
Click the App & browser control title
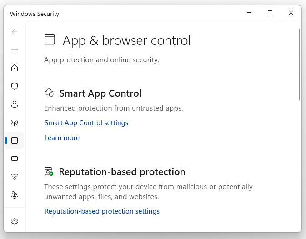tap(127, 41)
